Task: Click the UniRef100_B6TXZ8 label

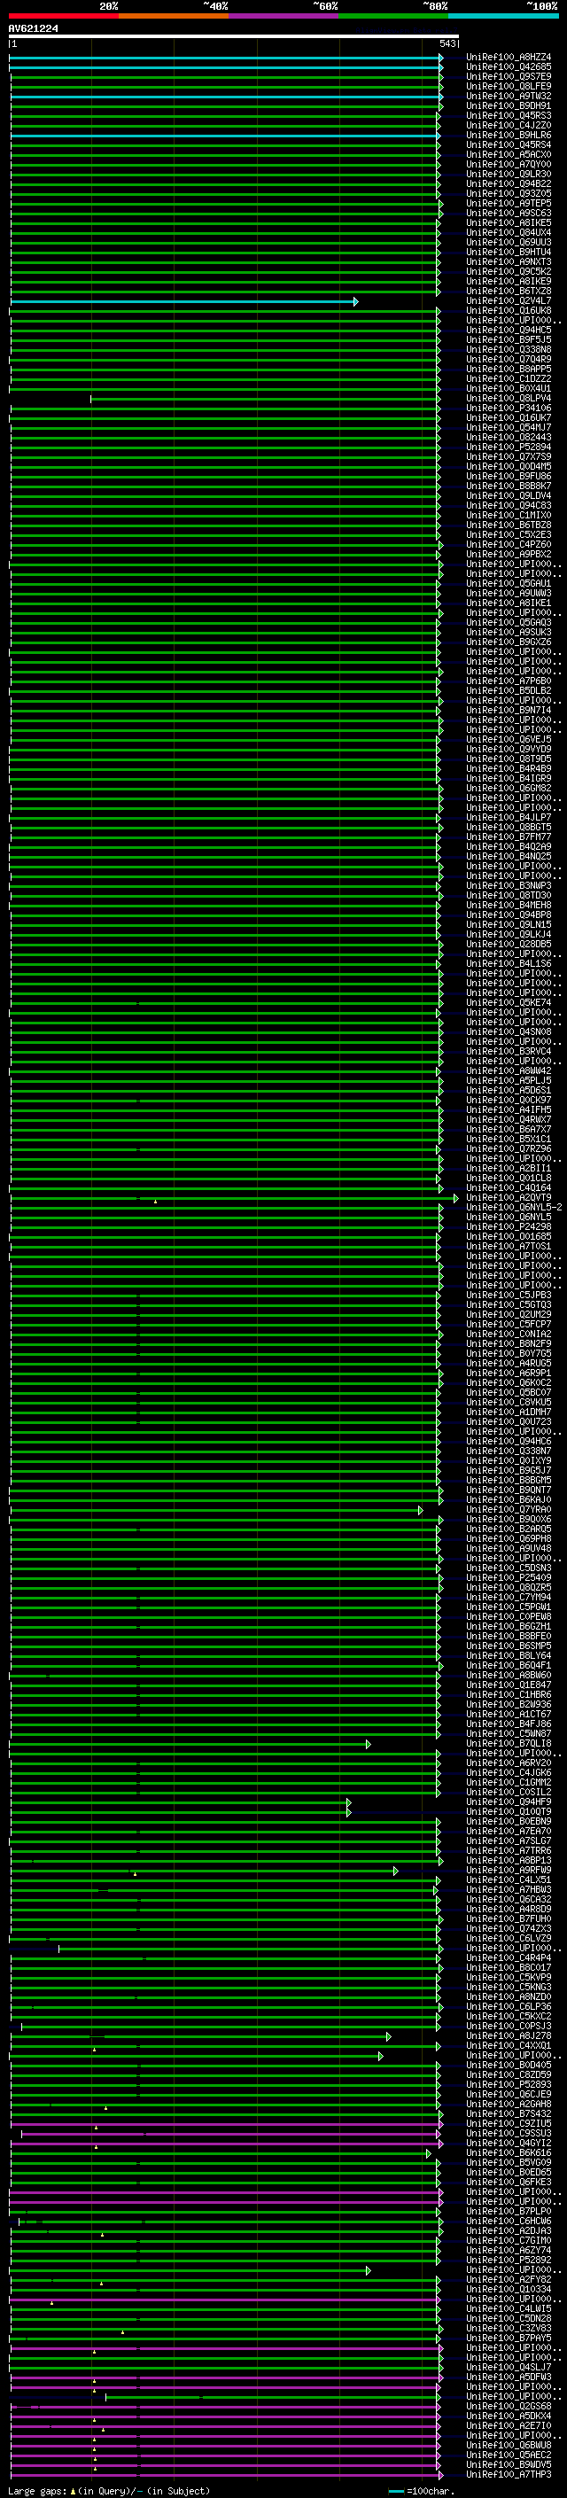Action: pos(509,291)
